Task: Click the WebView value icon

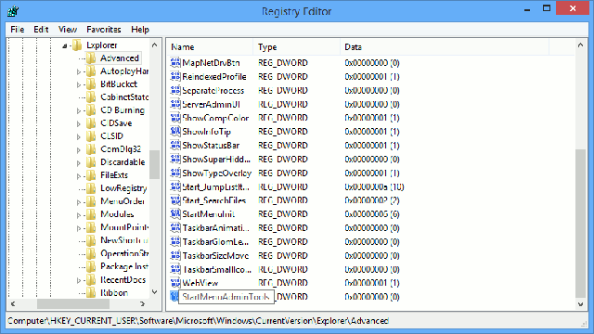Action: point(175,283)
